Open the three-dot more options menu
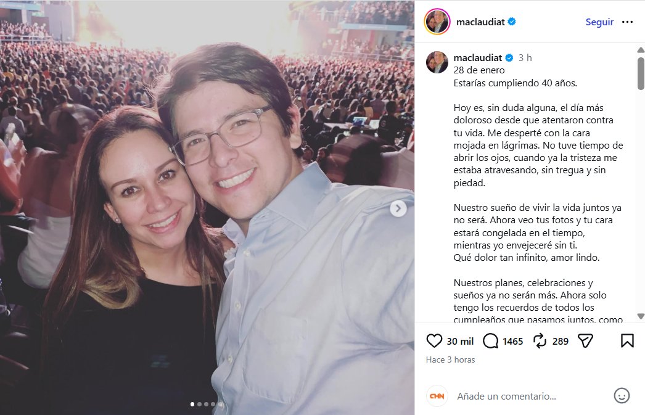Screen dimensions: 645x415 [x=628, y=22]
